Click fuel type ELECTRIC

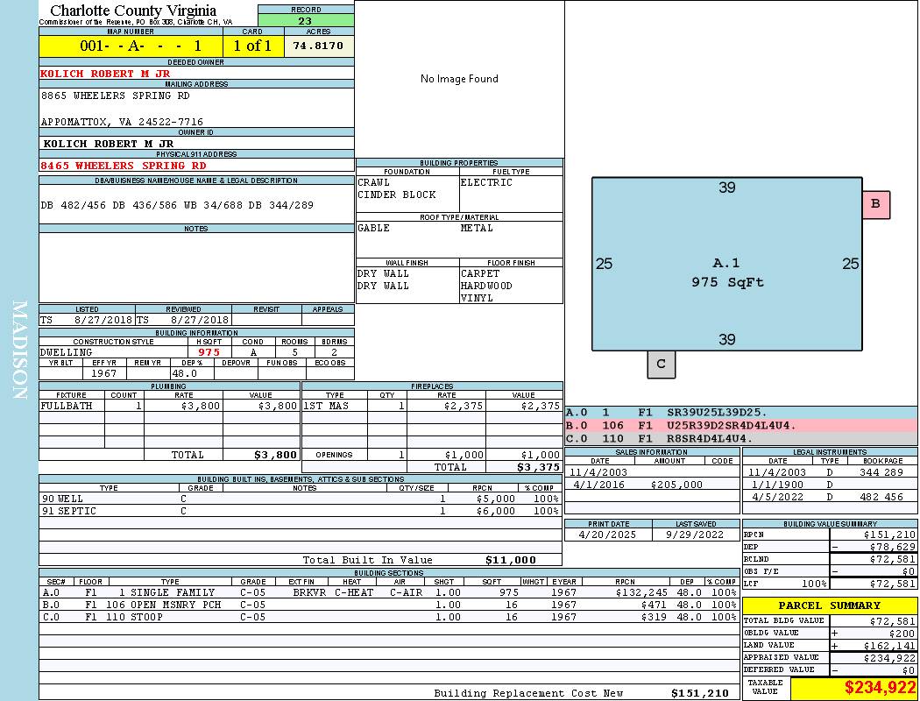(486, 182)
